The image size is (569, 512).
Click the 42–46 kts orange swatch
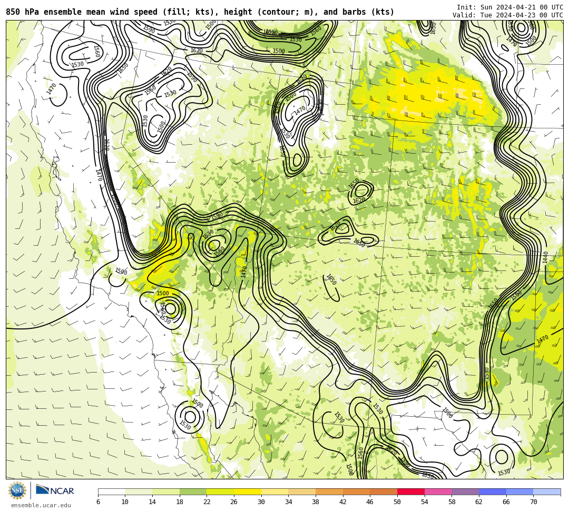coord(356,491)
